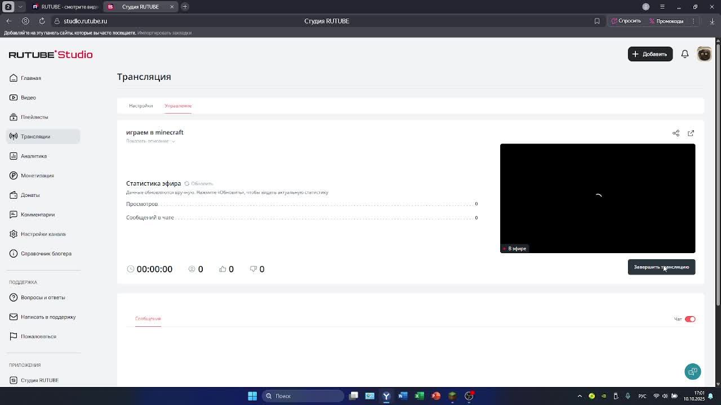Click the address bar URL studio.rutube.ru
721x405 pixels.
(x=85, y=21)
